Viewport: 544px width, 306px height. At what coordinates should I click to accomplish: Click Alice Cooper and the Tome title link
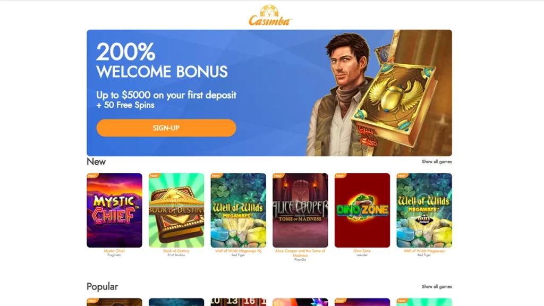click(300, 253)
